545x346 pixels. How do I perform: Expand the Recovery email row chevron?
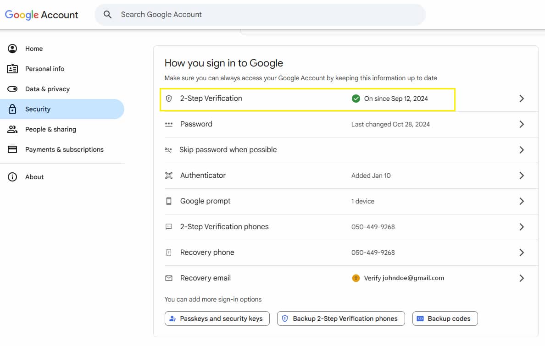pyautogui.click(x=521, y=278)
